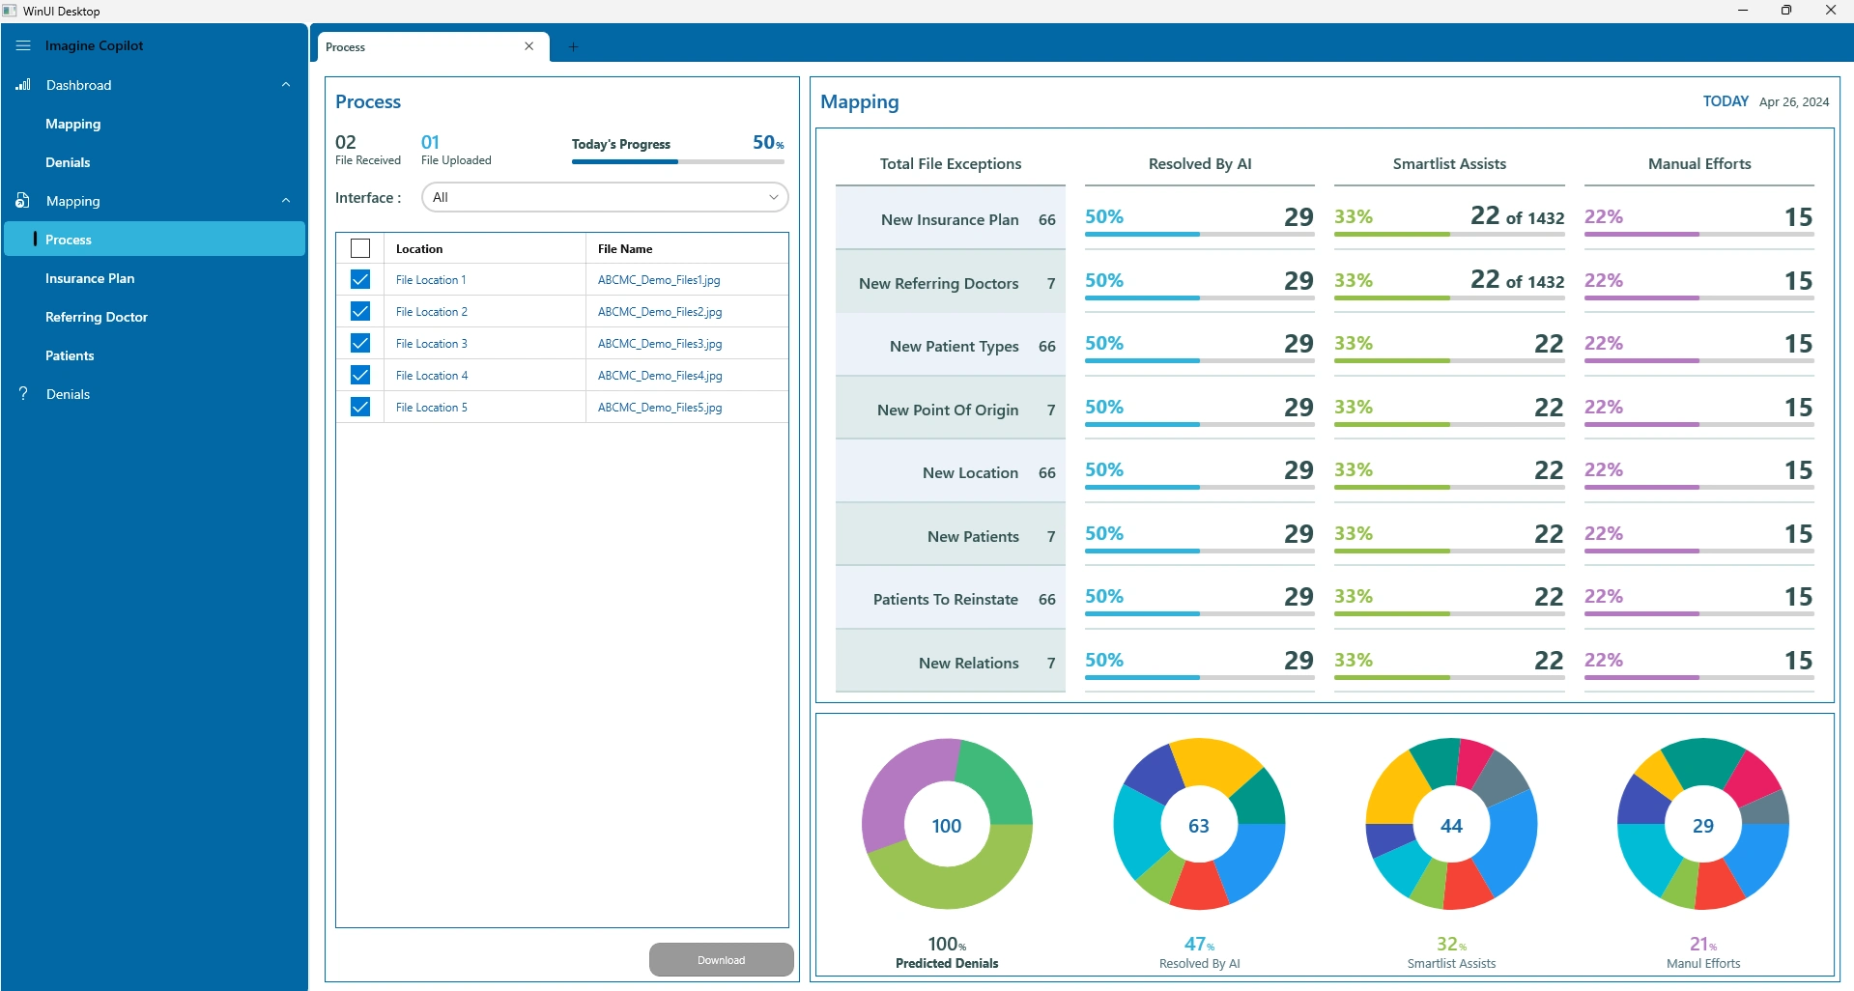Click the Download button
Screen dimensions: 1854x991
[722, 960]
